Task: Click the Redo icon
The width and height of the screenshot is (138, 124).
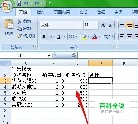Action: click(37, 3)
